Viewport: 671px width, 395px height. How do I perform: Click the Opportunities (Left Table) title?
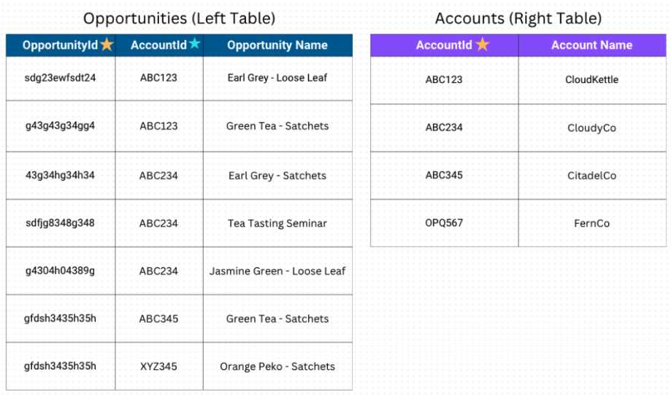click(x=180, y=18)
